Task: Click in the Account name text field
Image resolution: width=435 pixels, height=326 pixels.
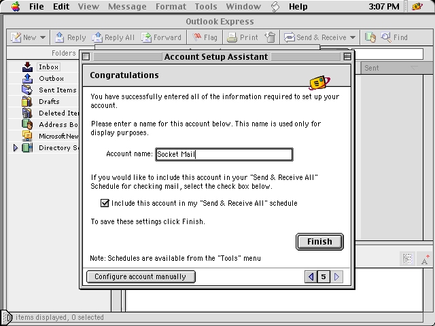Action: coord(224,154)
